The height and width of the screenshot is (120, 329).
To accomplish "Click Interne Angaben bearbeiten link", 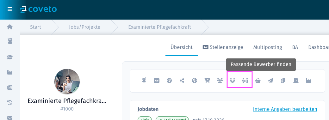I will [285, 109].
